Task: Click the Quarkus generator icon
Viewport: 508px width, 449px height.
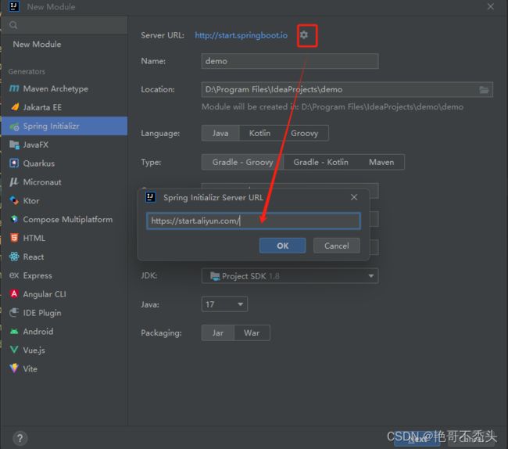Action: (14, 163)
